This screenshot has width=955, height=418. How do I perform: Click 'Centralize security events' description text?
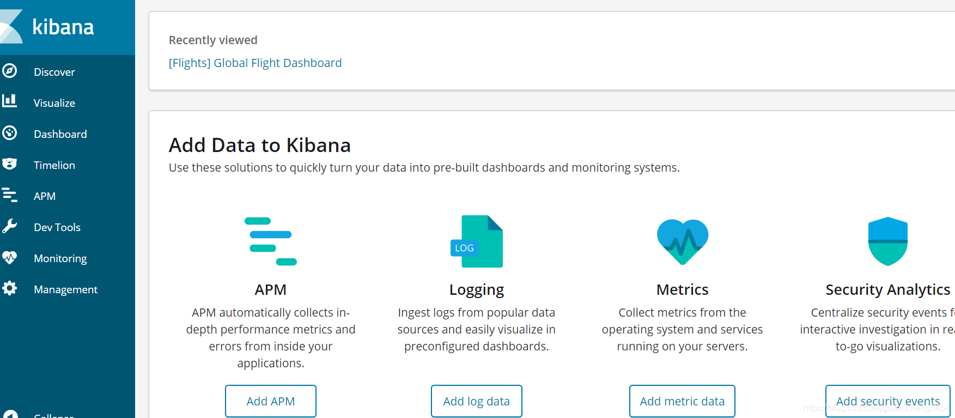878,329
